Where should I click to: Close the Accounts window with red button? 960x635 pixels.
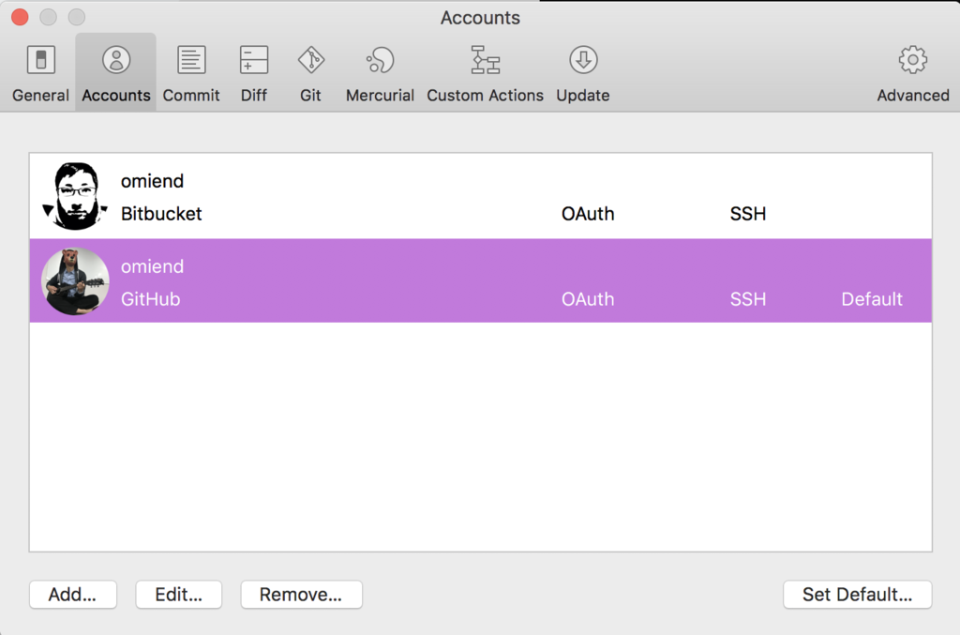tap(20, 17)
